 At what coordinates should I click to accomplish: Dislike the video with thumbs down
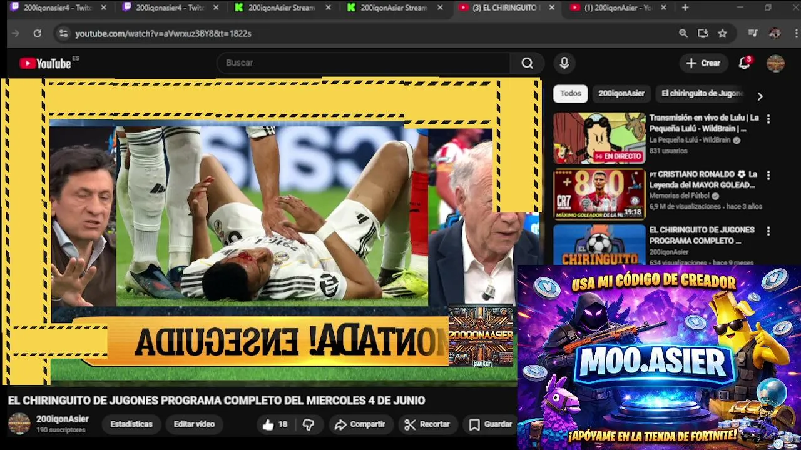pyautogui.click(x=309, y=424)
